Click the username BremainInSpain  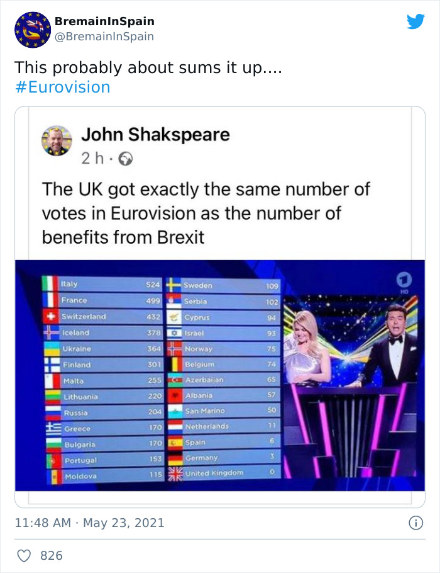click(x=104, y=21)
